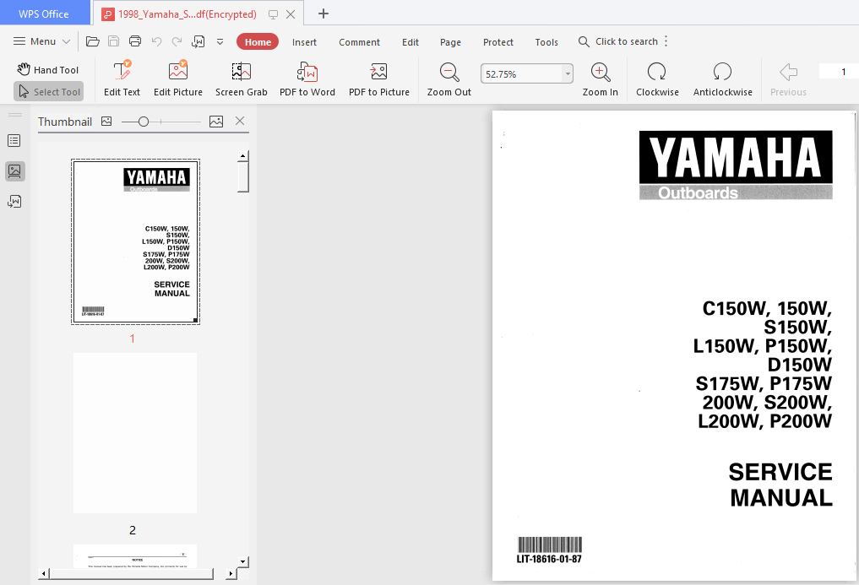Go to the Previous page

coord(788,79)
